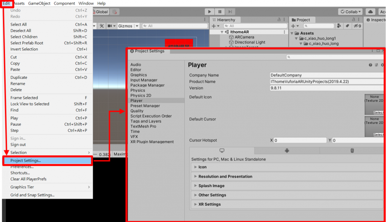Click the Gizmos button in Scene view
This screenshot has width=386, height=222.
pos(125,26)
